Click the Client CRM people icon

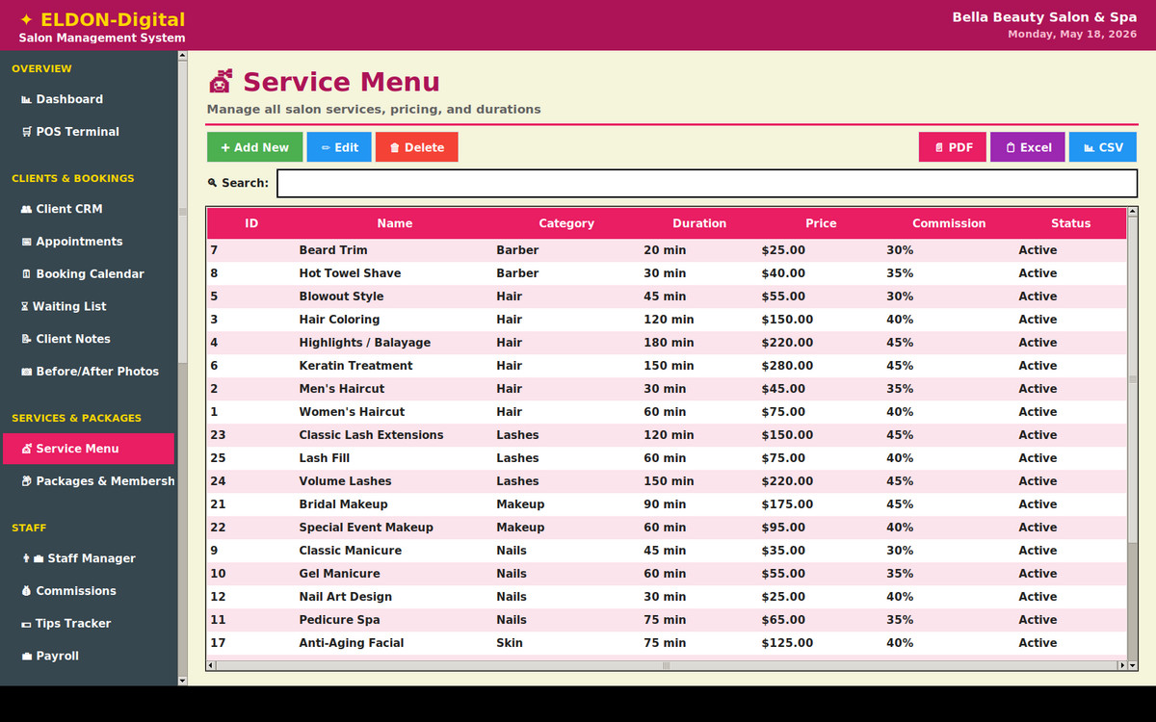click(x=26, y=209)
